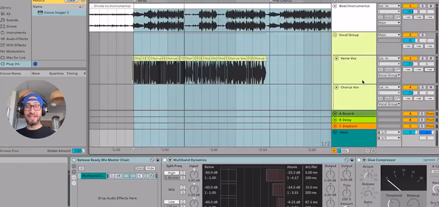Open the Sounds browser category
Viewport: 439px width, 207px height.
(12, 20)
